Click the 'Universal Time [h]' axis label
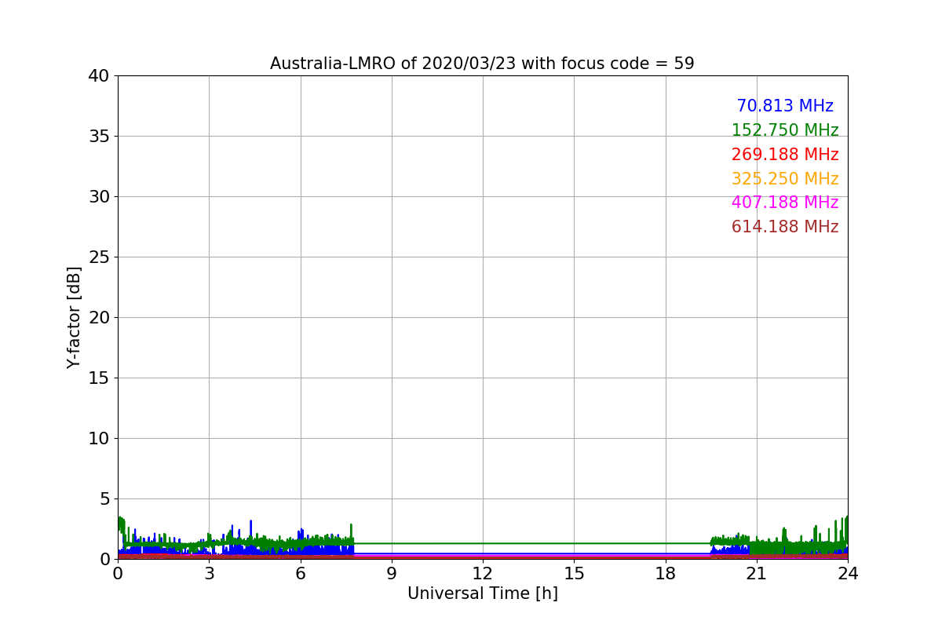The width and height of the screenshot is (942, 628). (483, 594)
